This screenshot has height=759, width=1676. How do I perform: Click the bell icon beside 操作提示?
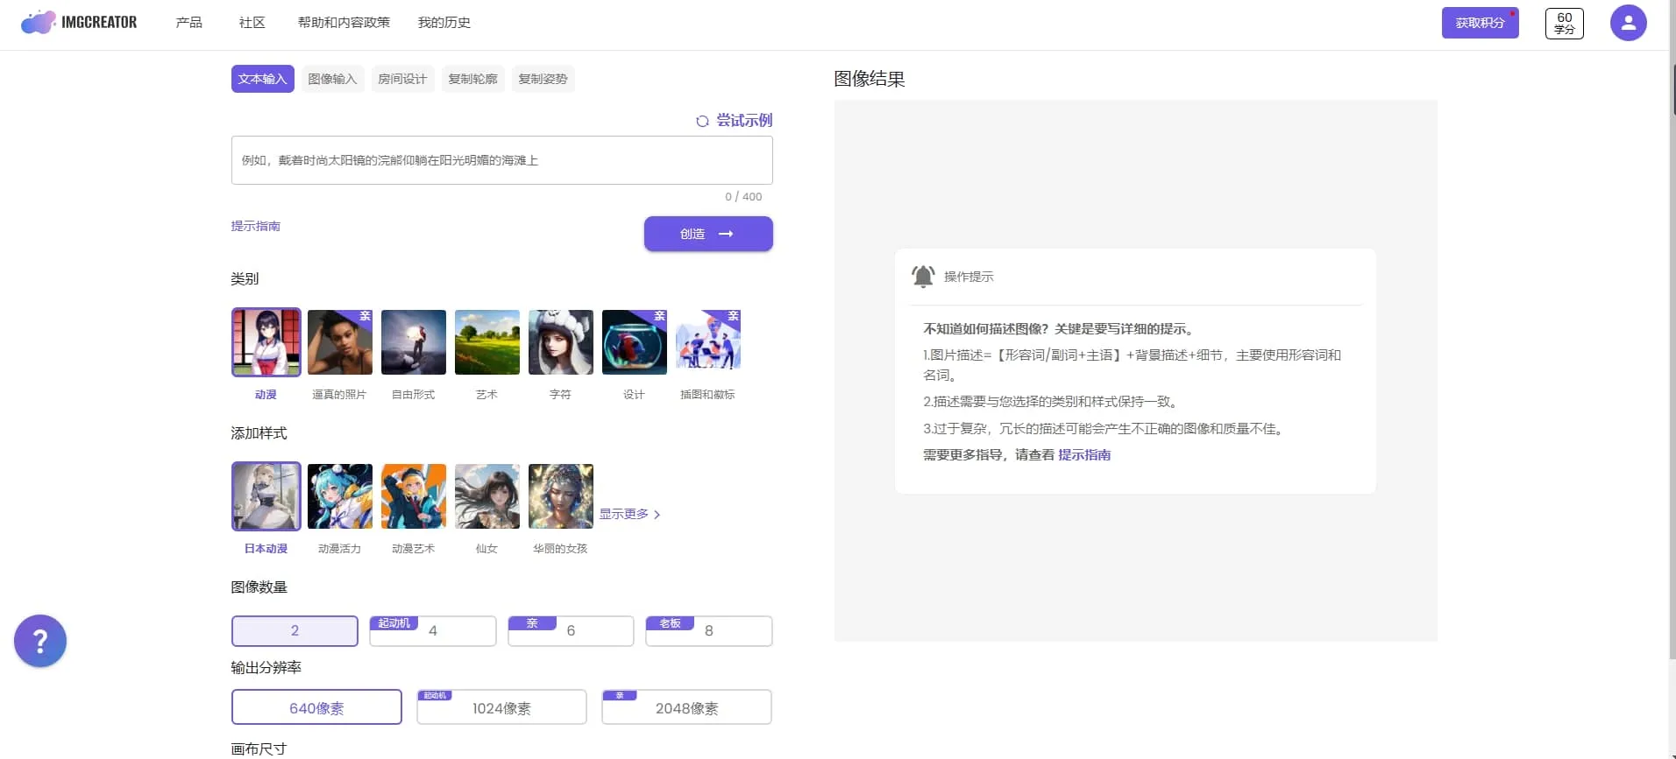[x=923, y=277]
